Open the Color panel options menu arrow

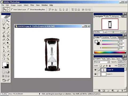(x=125, y=37)
